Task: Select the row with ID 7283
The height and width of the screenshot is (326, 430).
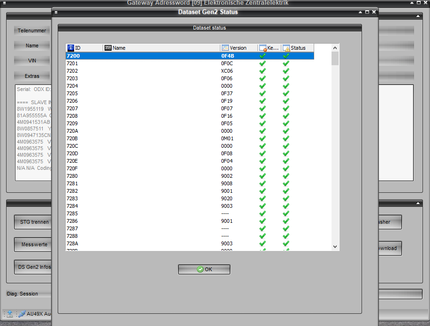Action: click(x=190, y=198)
